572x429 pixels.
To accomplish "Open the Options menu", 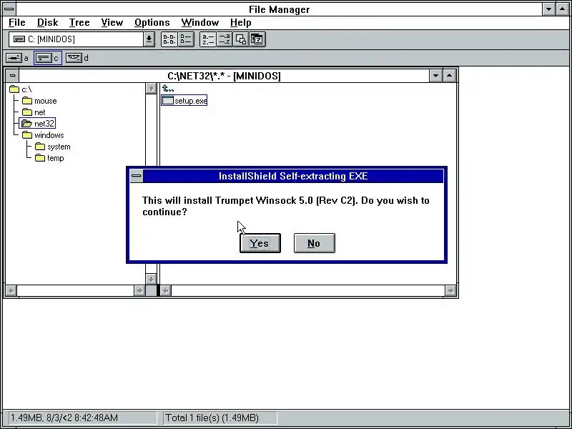I will point(152,23).
